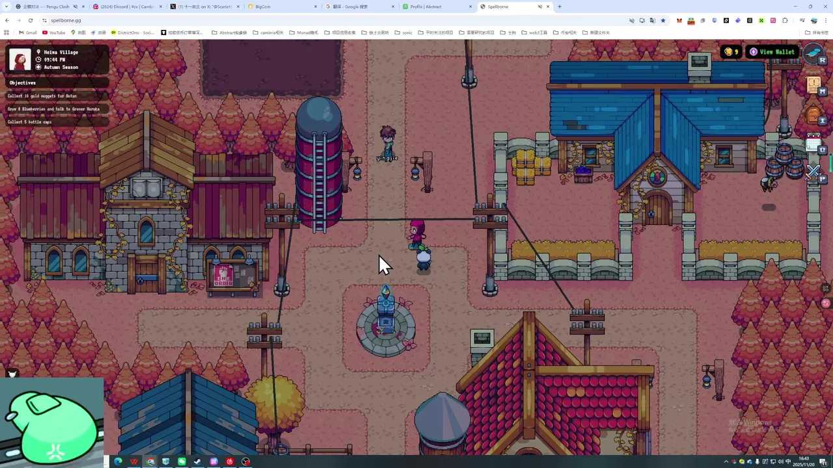Open the crossed swords PvP icon (P)
Viewport: 833px width, 468px height.
click(x=813, y=172)
